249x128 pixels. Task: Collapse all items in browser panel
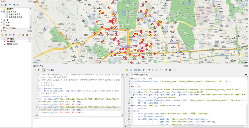point(14,5)
